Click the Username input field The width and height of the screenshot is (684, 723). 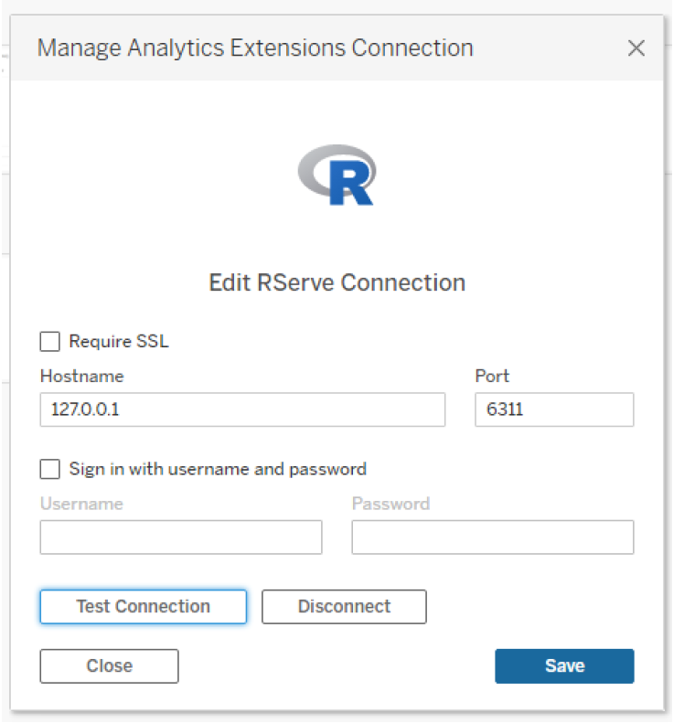[x=181, y=537]
